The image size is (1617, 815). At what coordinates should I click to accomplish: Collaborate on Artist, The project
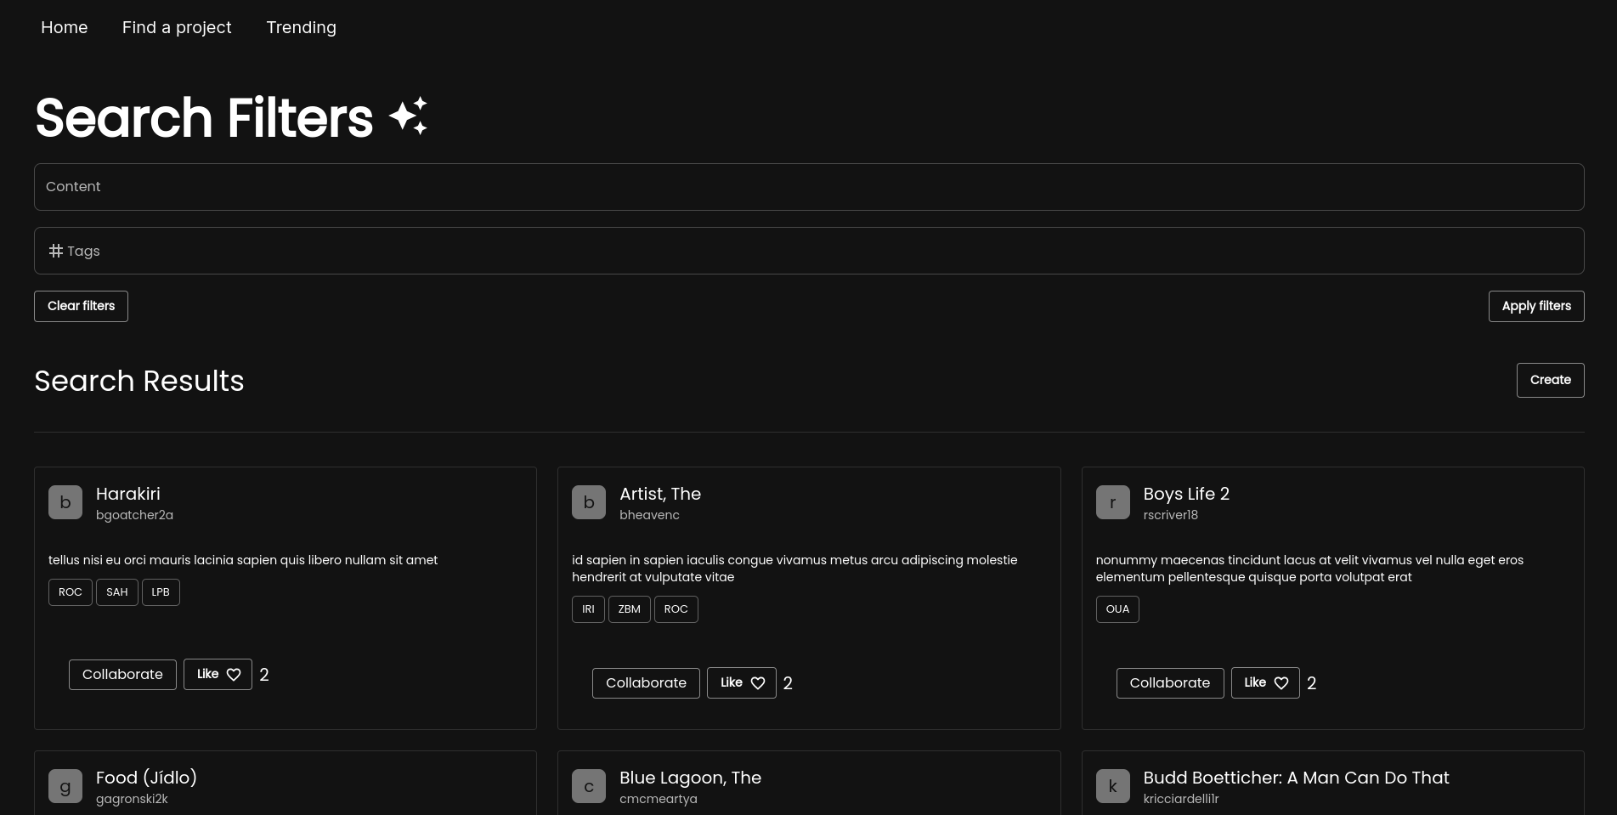coord(646,683)
